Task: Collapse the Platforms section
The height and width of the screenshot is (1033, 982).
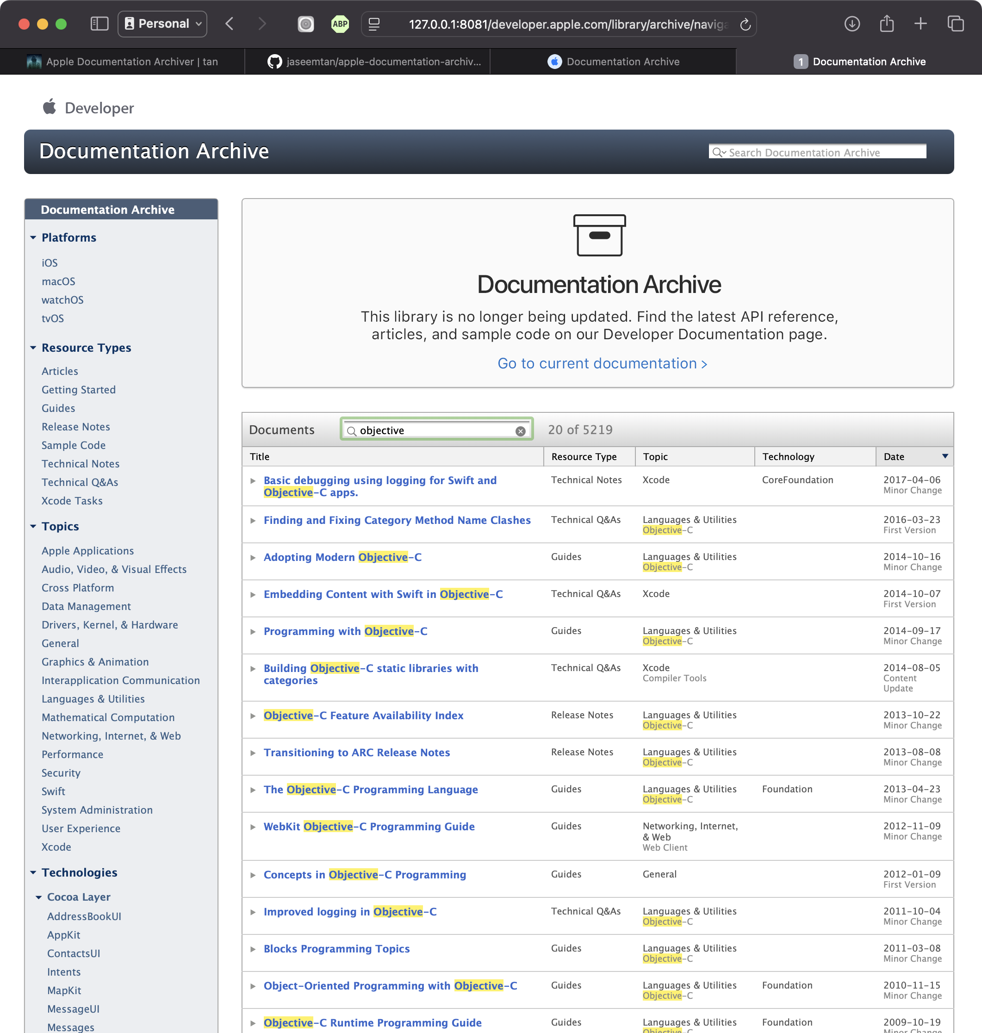Action: 33,238
